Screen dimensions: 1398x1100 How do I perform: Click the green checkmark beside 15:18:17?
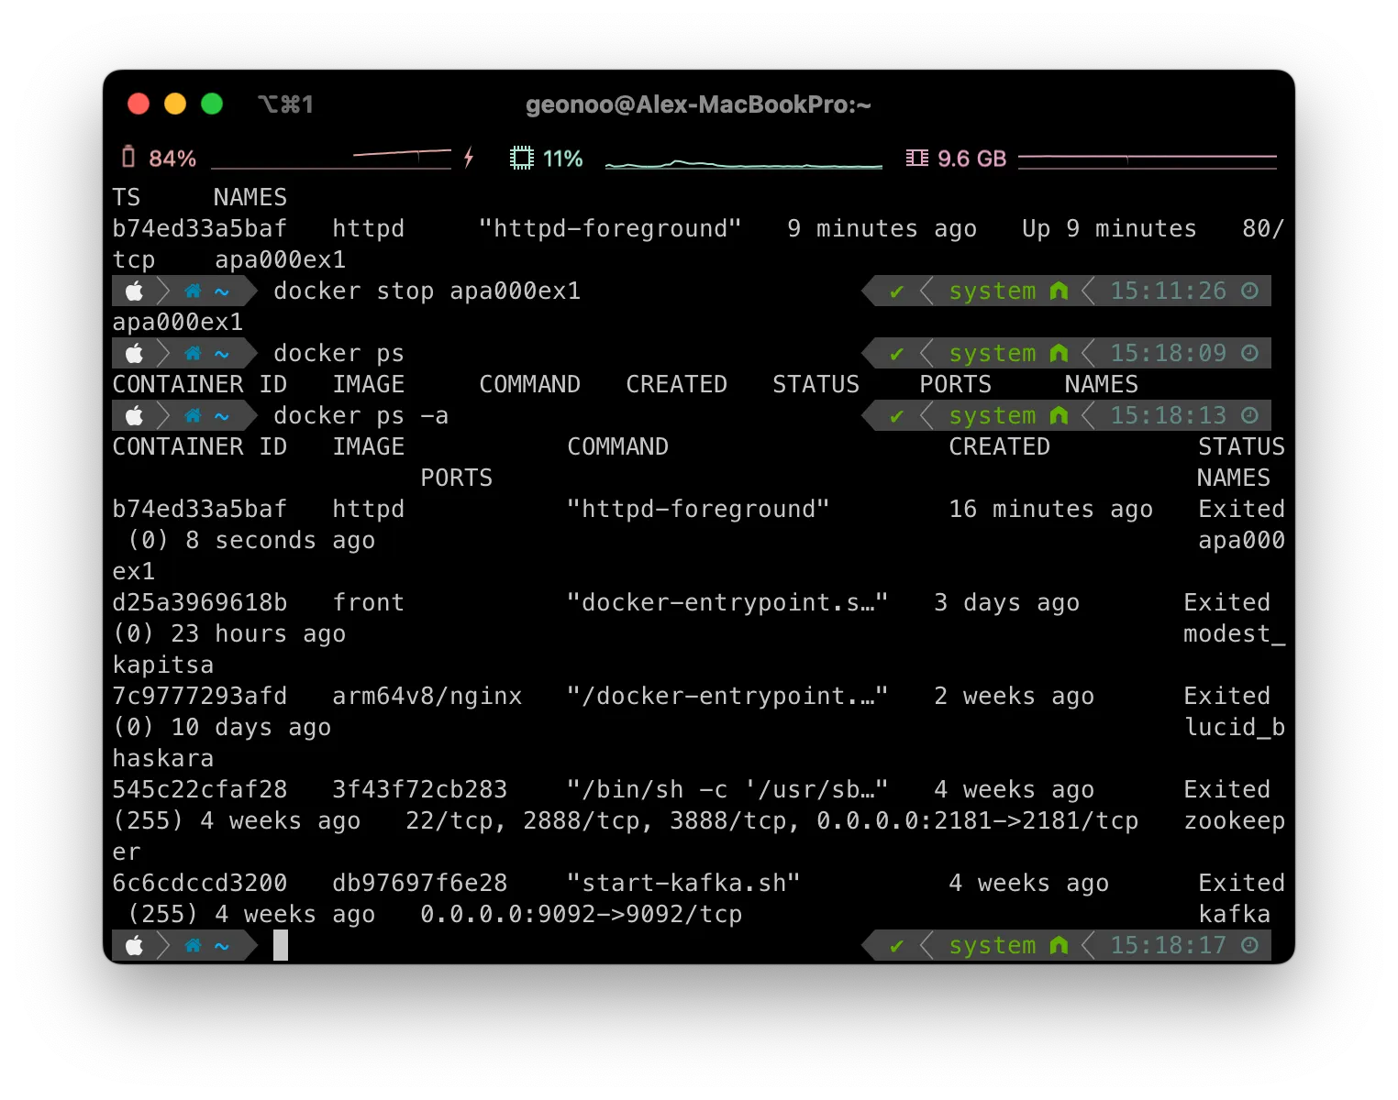[x=896, y=946]
